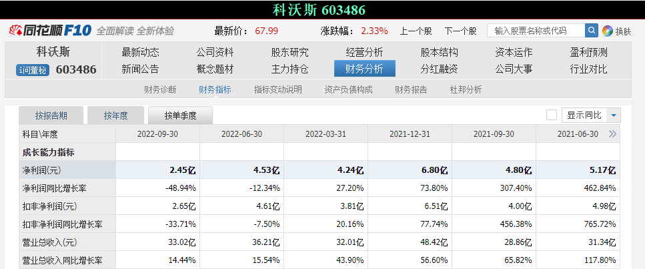Switch to 财务指标 sub-tab
This screenshot has width=645, height=269.
(x=215, y=89)
